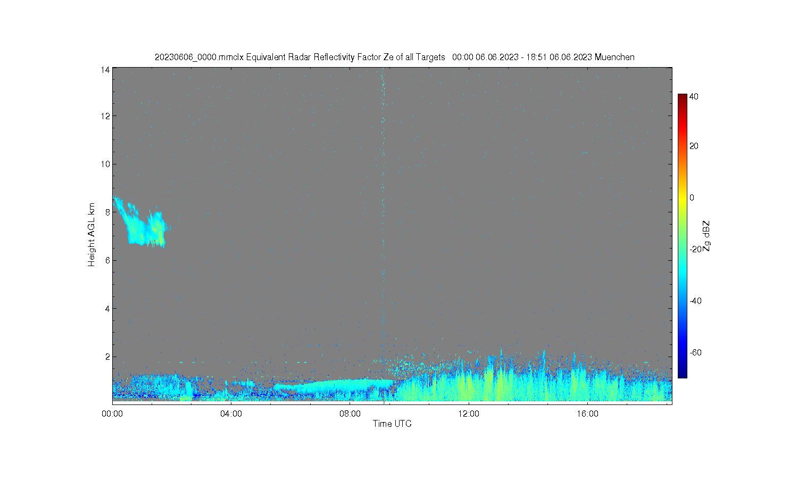Click the colorbar label 40
The image size is (798, 479).
[x=694, y=97]
